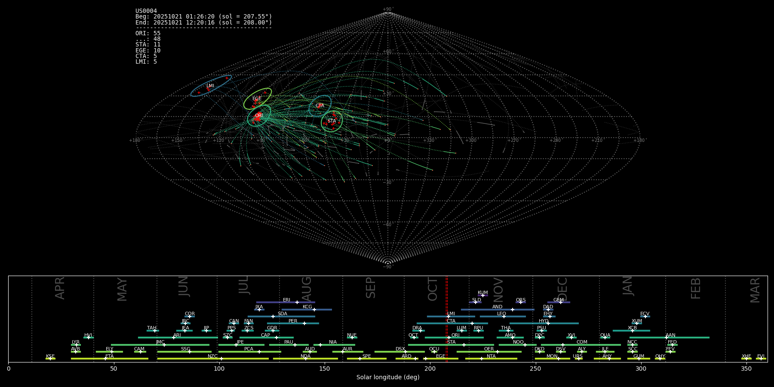
Task: Click the OCT month label
Action: pyautogui.click(x=433, y=289)
